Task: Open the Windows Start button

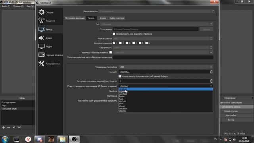Action: (x=5, y=139)
